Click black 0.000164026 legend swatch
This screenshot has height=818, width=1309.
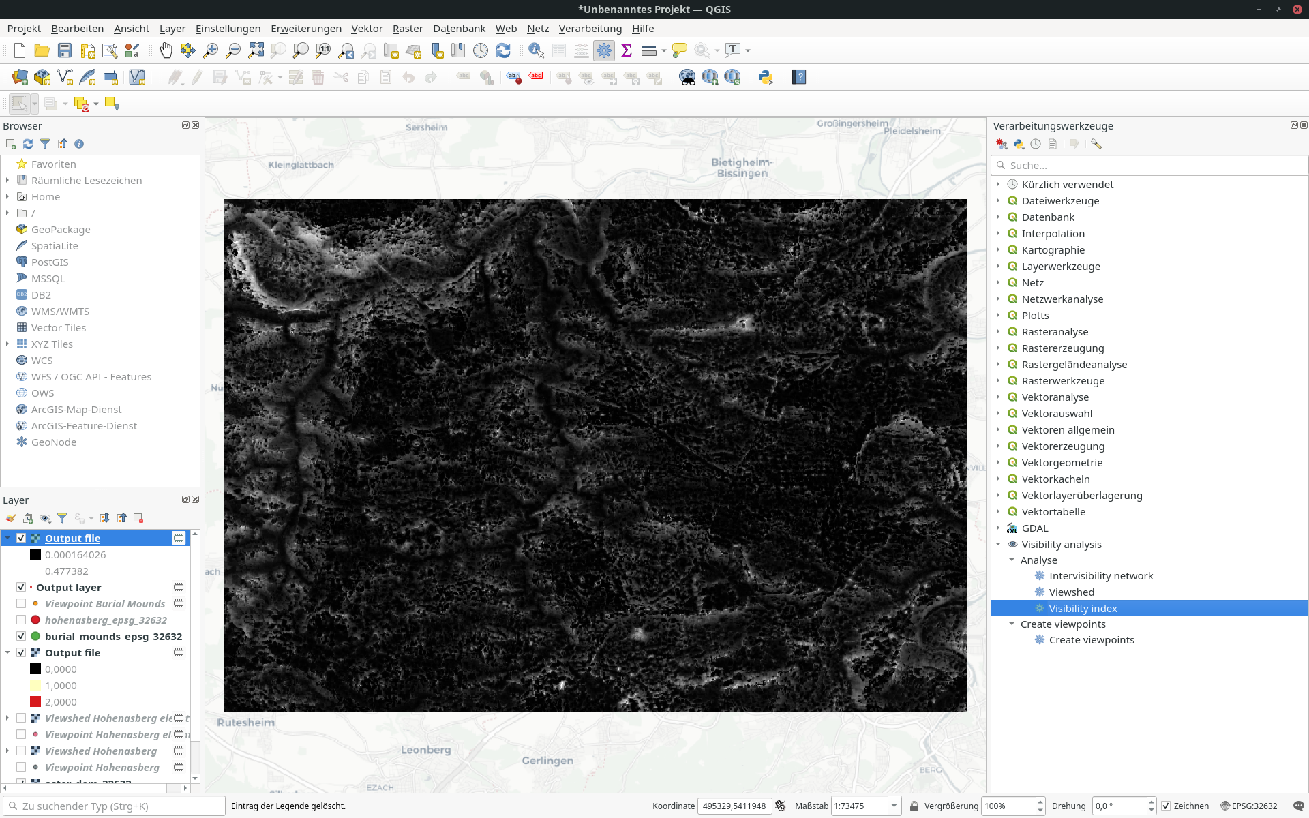(35, 554)
